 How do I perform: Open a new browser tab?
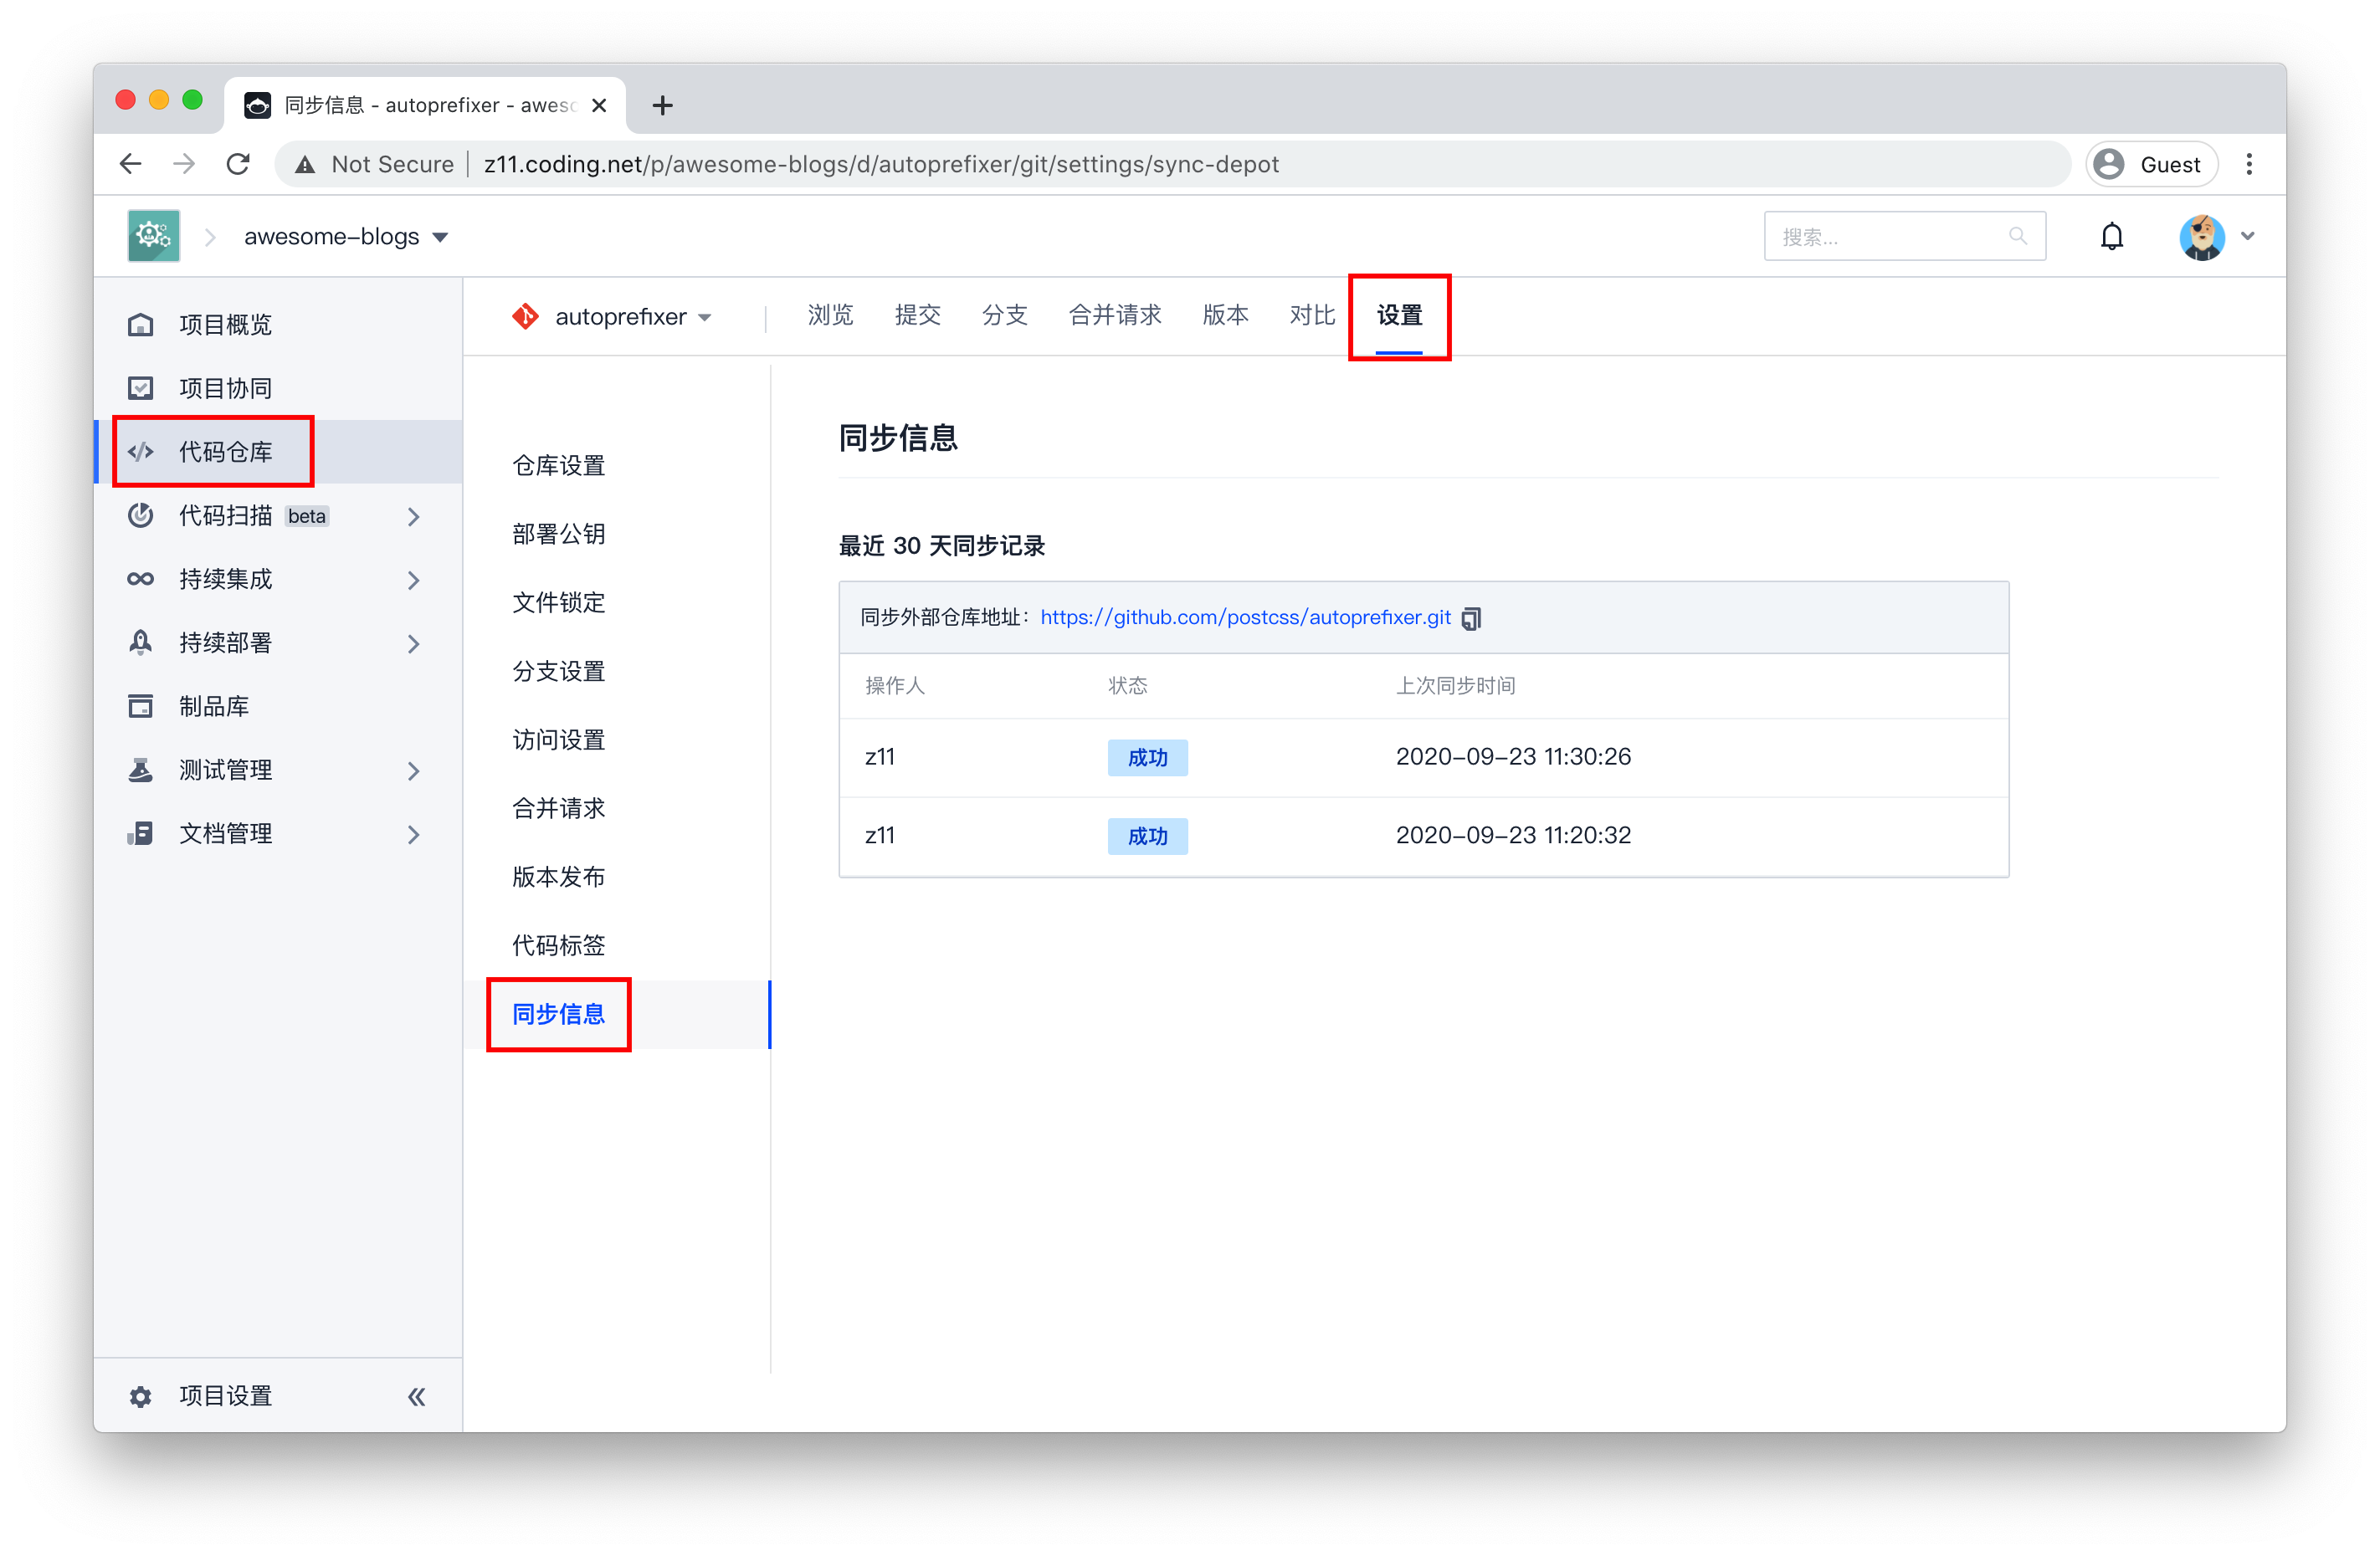coord(662,105)
